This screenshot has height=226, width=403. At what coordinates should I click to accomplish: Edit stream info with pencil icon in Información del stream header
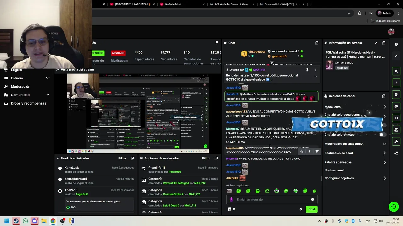376,43
